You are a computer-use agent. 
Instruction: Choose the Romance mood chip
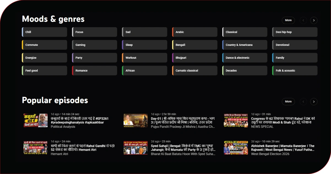[94, 71]
